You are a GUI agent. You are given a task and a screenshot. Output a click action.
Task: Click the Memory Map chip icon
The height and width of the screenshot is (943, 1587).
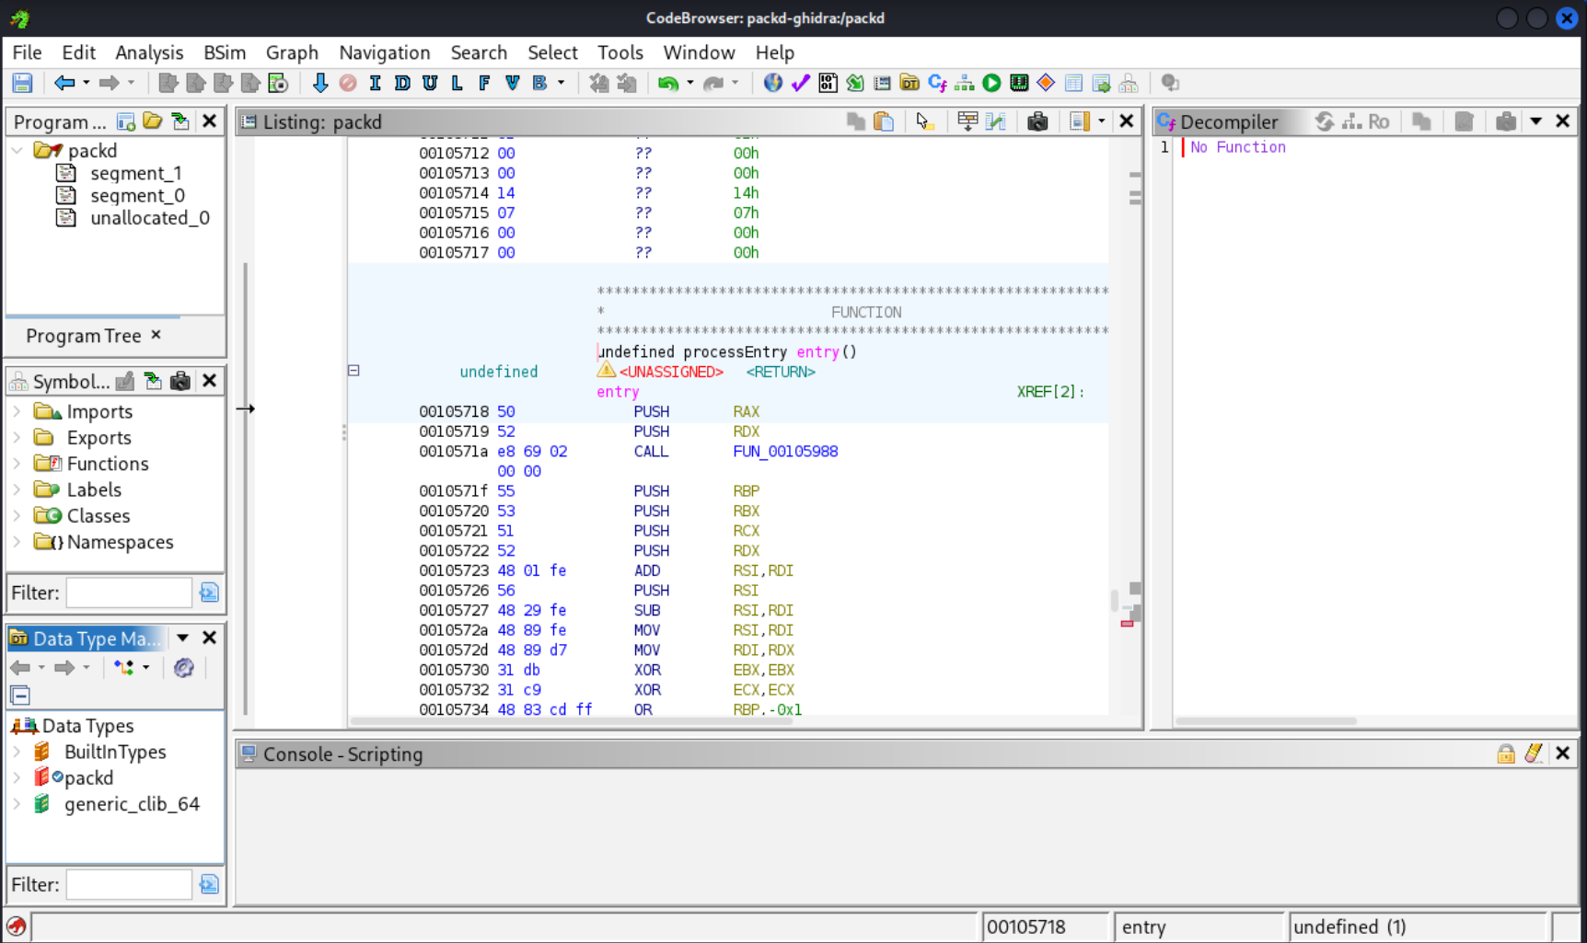(x=1019, y=84)
